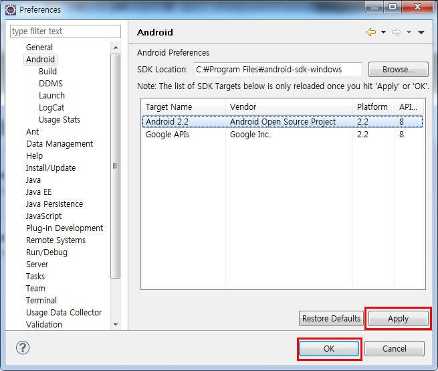438x371 pixels.
Task: Click the preferences tree scrollbar thumb
Action: point(116,166)
